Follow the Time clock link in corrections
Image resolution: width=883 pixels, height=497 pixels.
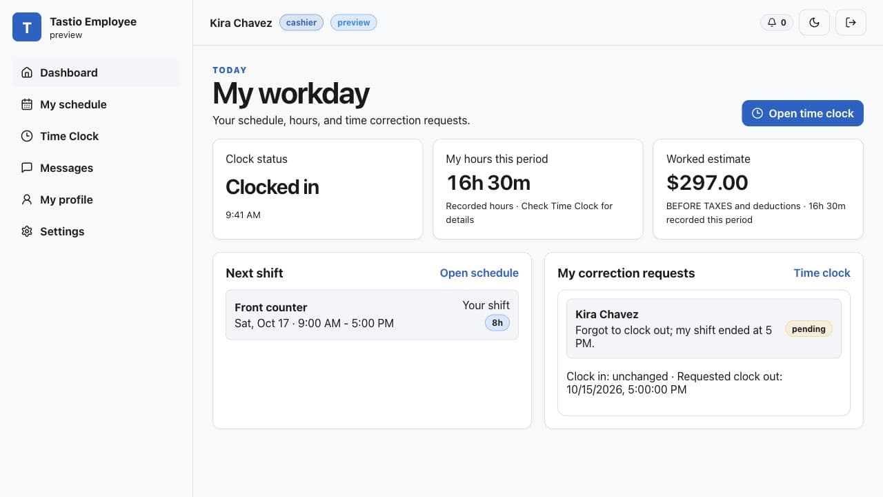(x=822, y=273)
